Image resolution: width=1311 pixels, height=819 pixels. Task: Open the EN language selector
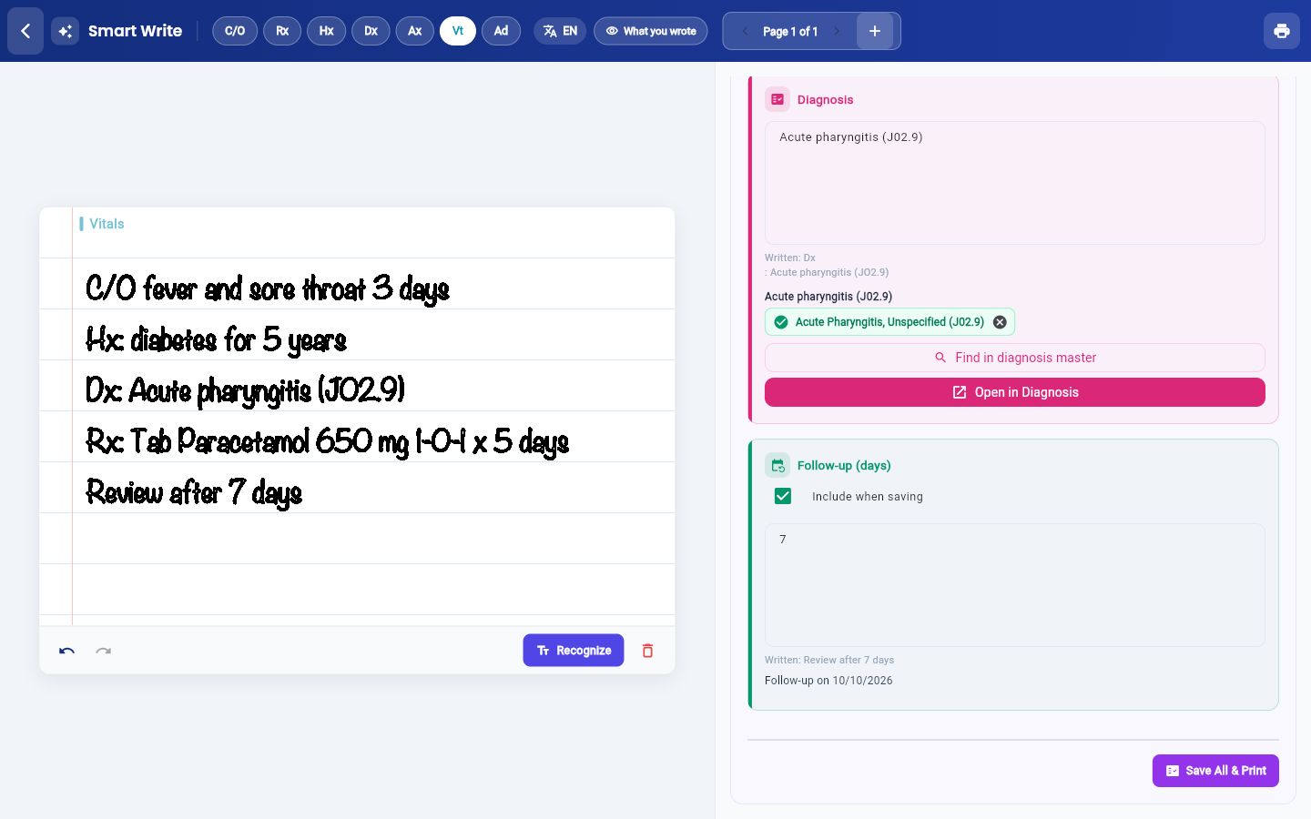click(560, 31)
